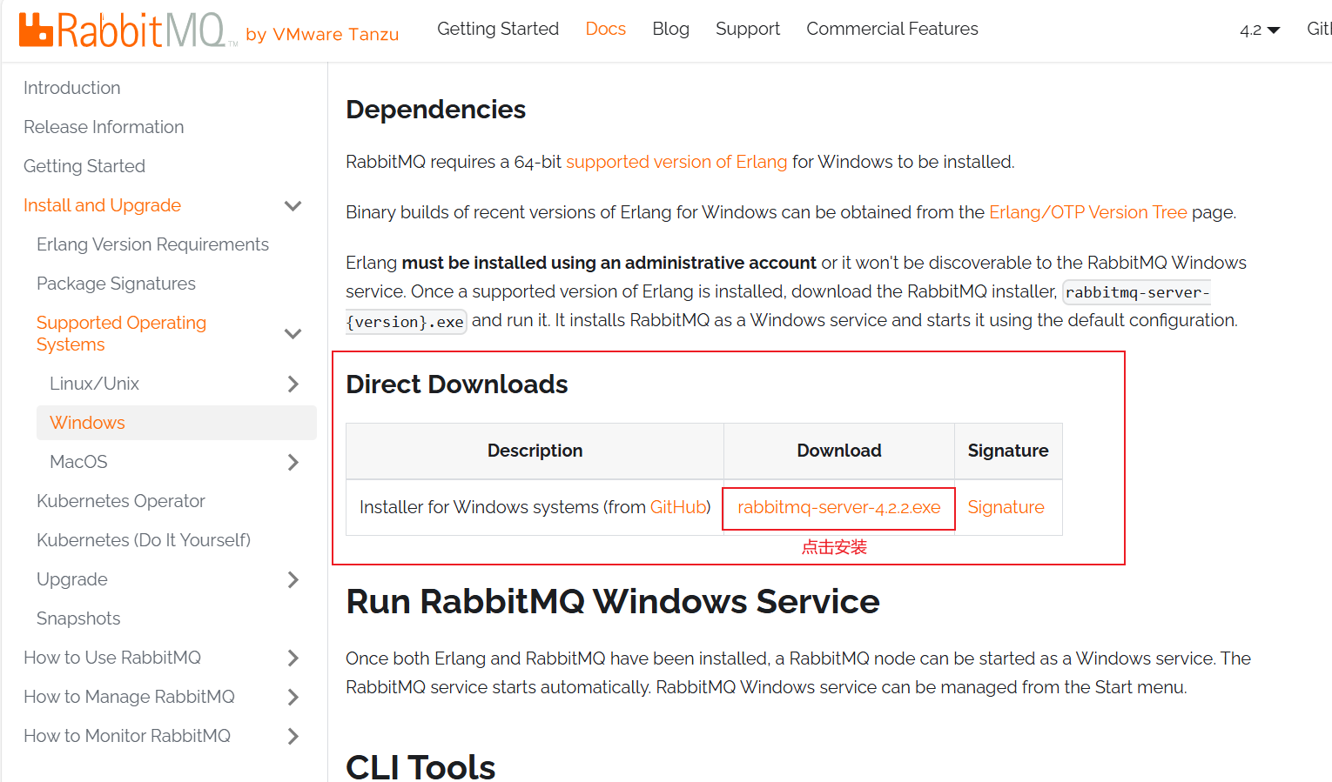
Task: Open the Install and Upgrade section
Action: pos(103,205)
